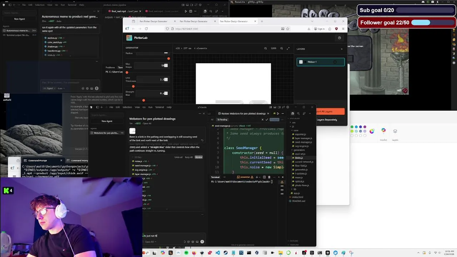Click Search Agents field in p5claude

107,115
